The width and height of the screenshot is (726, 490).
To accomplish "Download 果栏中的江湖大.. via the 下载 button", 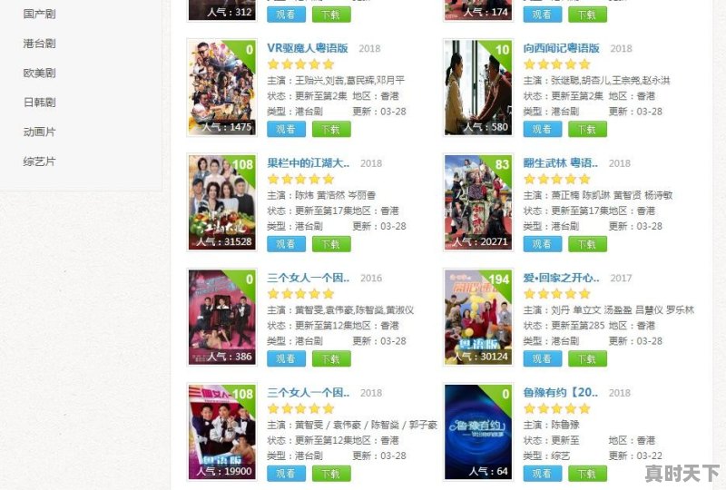I will [x=331, y=244].
